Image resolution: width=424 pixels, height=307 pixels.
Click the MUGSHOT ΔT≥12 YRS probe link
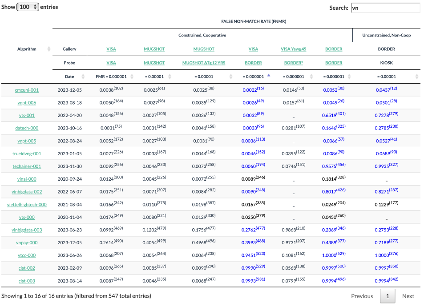pyautogui.click(x=204, y=63)
